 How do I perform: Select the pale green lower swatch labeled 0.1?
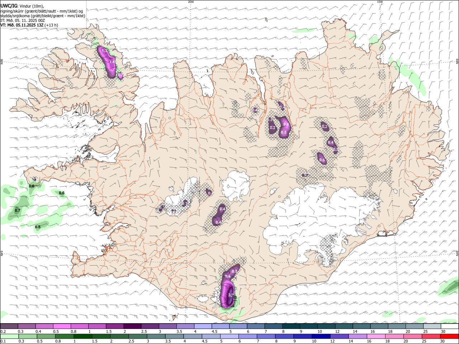[x=9, y=336]
